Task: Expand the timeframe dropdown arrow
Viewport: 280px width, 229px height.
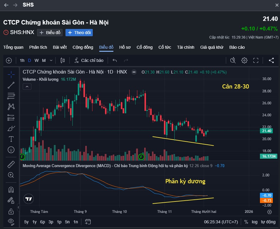Action: click(51, 60)
